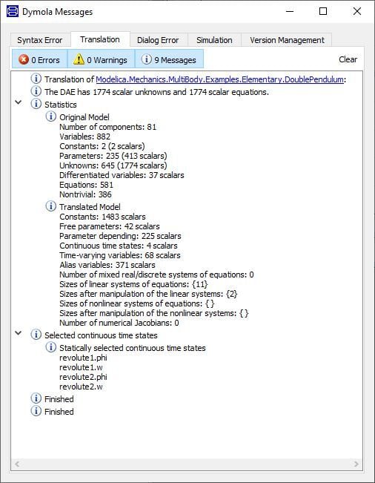Screen dimensions: 375x483
Task: Click info icon next to 'The DAE has' line
Action: (36, 91)
